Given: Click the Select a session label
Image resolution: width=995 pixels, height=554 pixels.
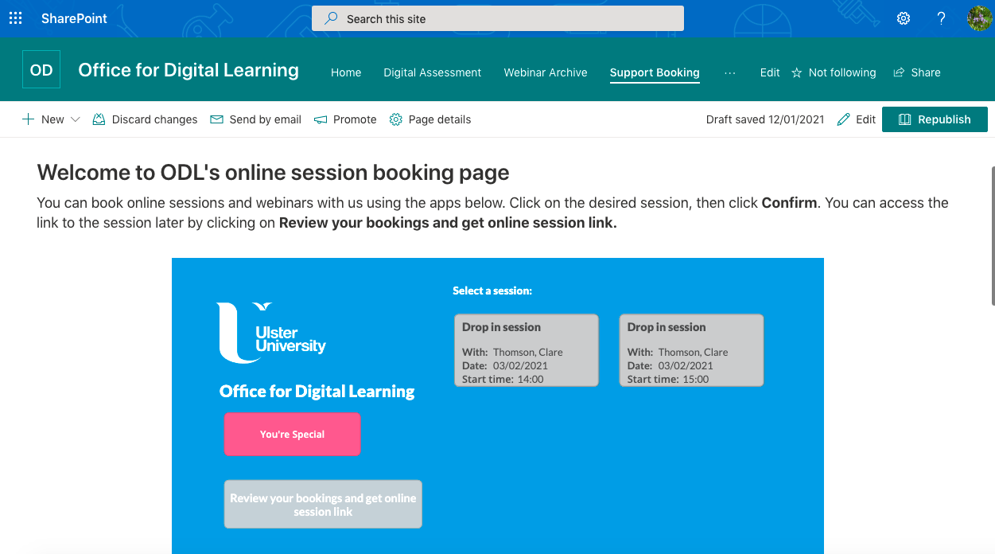Looking at the screenshot, I should (492, 291).
